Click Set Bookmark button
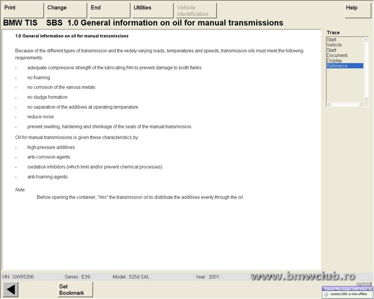 (x=75, y=290)
